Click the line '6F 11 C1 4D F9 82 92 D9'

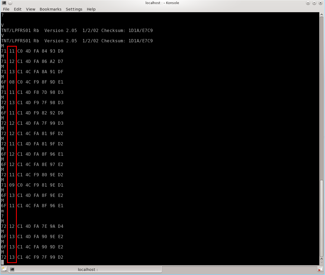32,113
